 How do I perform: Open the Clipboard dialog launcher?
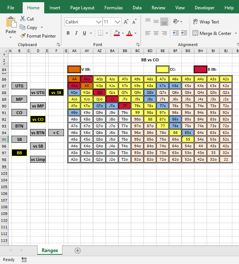(x=58, y=45)
